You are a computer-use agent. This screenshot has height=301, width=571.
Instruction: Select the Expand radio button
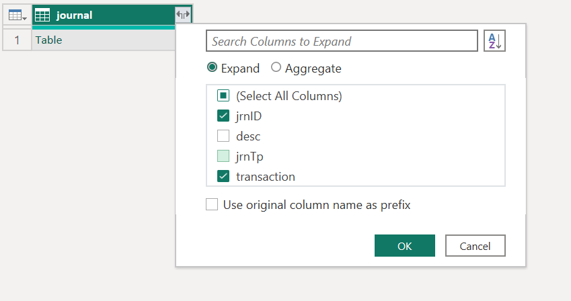213,68
